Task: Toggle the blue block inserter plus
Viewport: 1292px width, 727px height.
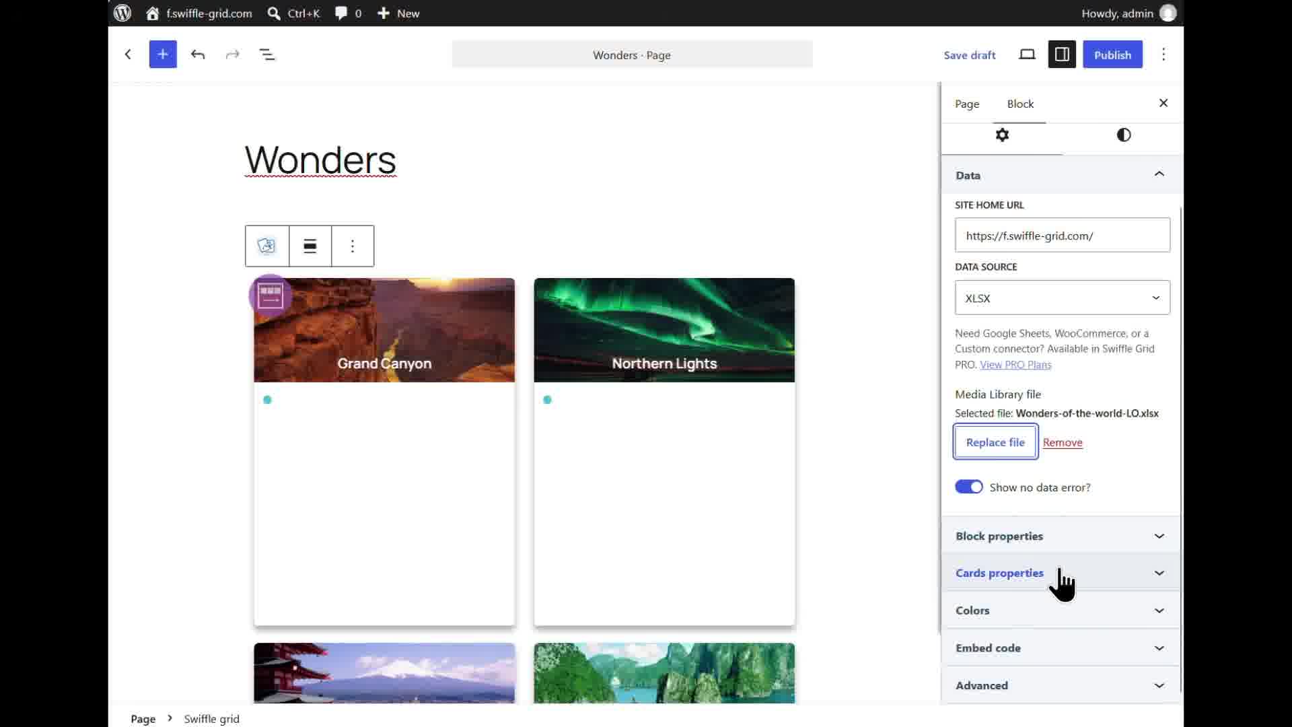Action: coord(163,55)
